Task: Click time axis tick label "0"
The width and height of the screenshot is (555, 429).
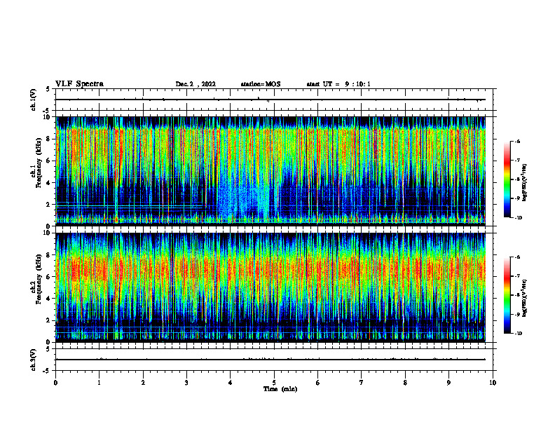Action: coord(55,383)
